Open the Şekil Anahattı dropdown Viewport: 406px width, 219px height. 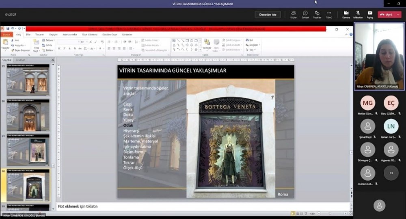point(232,45)
